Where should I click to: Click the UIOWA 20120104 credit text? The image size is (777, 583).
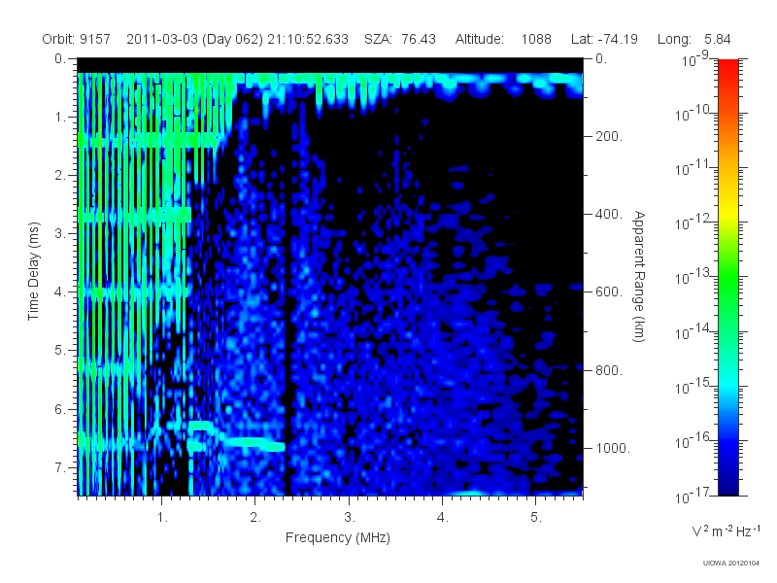coord(731,564)
